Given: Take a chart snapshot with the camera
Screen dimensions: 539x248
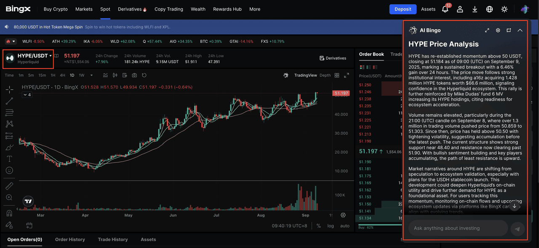Looking at the screenshot, I should [134, 76].
